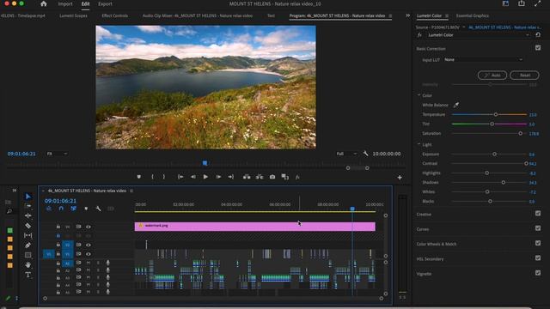Select the Track Select Forward tool
This screenshot has height=309, width=550.
(x=28, y=206)
